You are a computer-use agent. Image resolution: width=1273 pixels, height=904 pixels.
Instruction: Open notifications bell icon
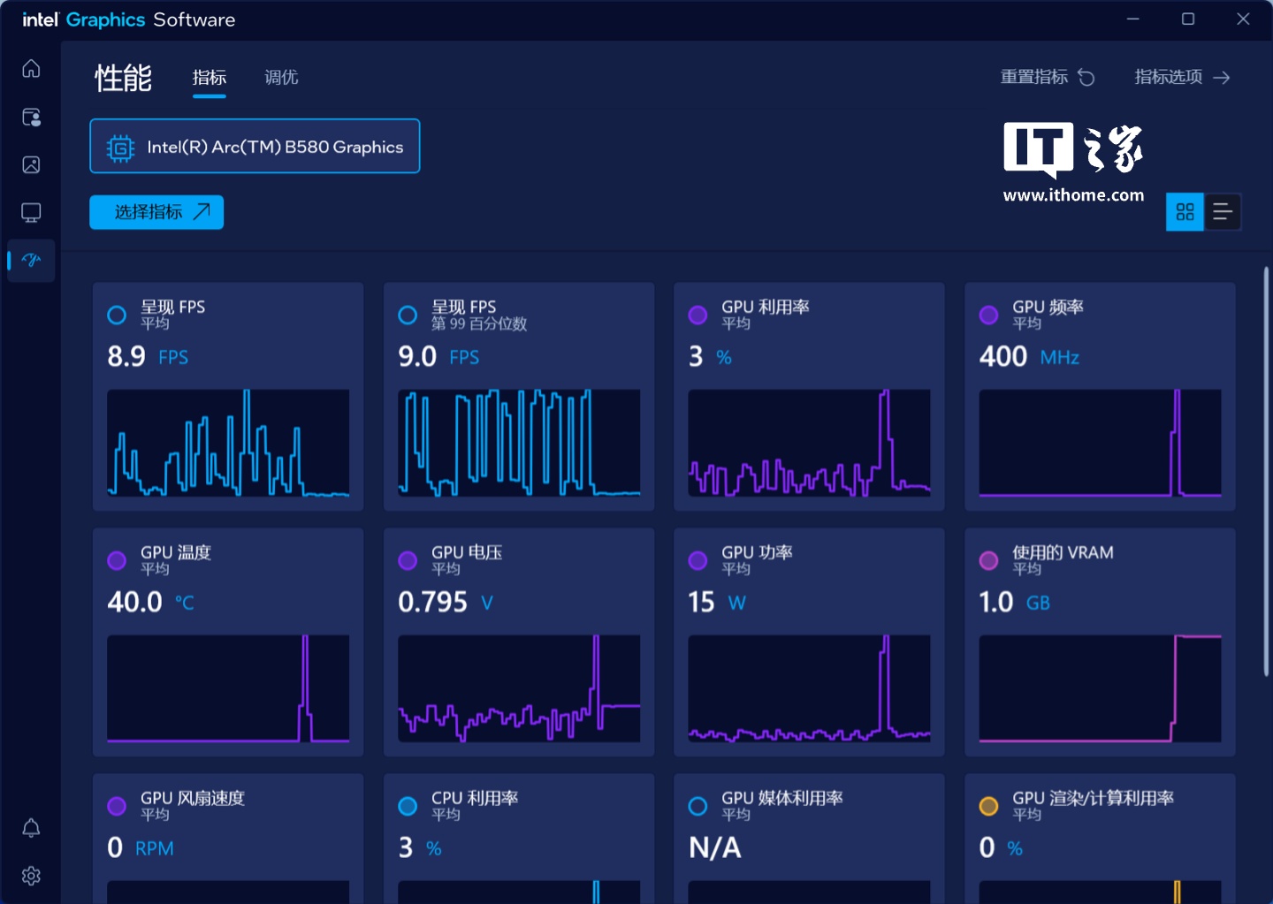pos(31,828)
